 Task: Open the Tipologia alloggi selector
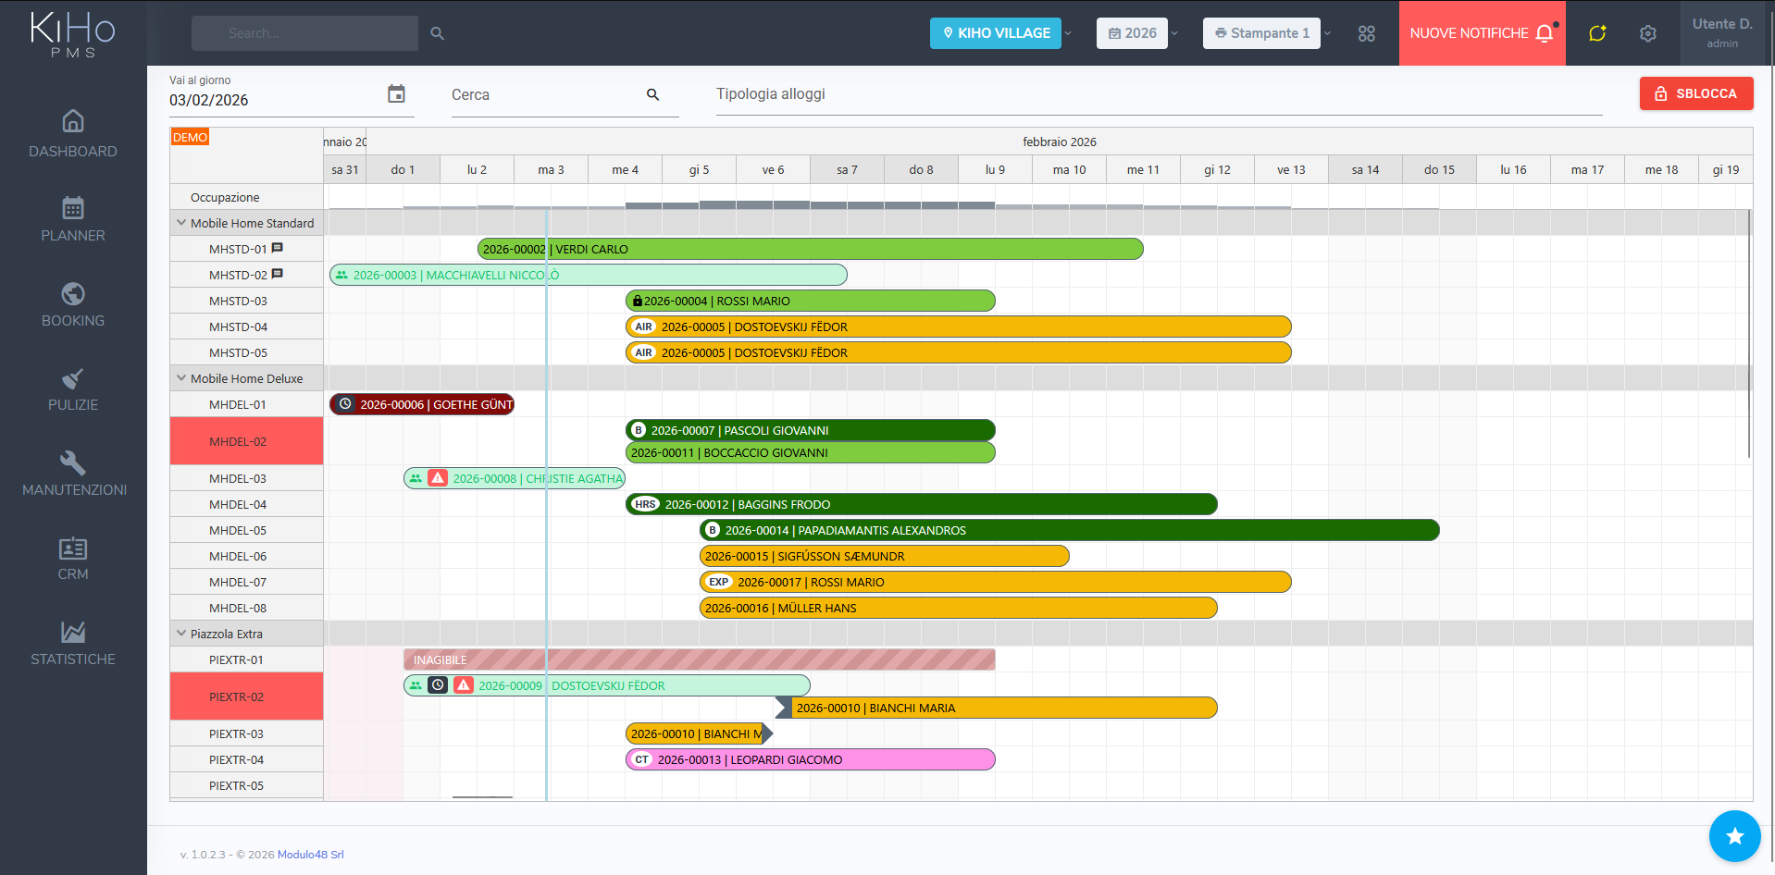point(1159,94)
